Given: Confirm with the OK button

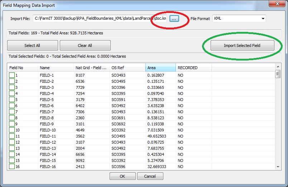Looking at the screenshot, I should coord(123,176).
